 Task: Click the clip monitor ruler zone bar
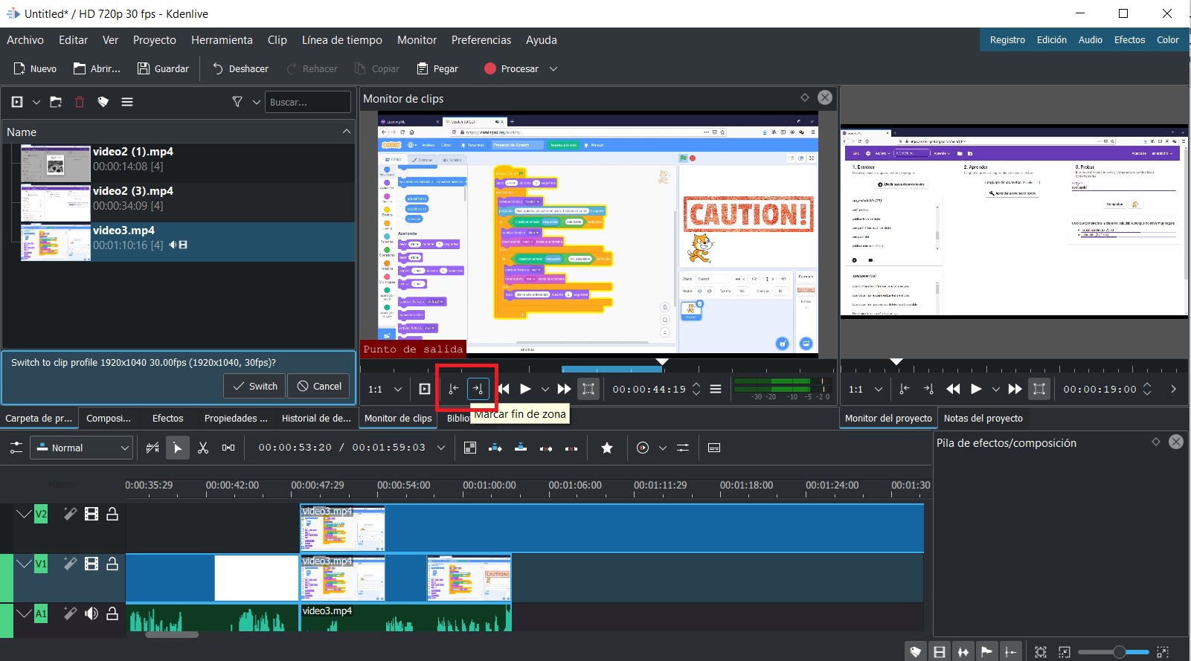click(611, 369)
